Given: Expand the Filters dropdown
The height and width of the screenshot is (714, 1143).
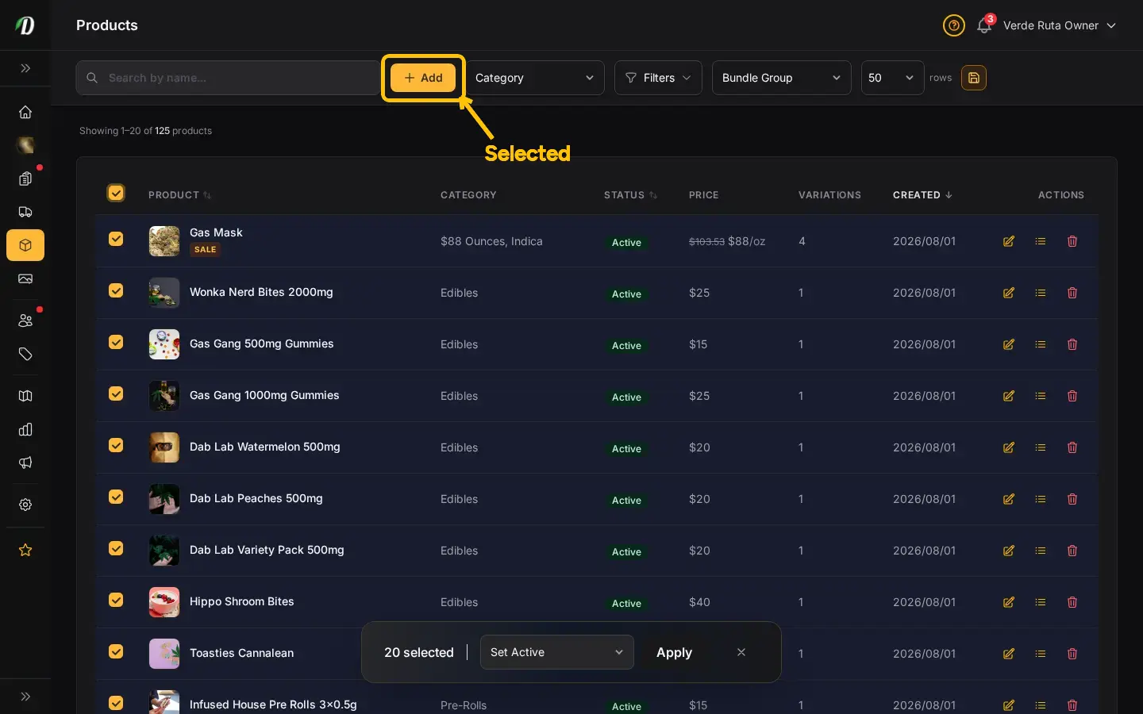Looking at the screenshot, I should coord(658,78).
